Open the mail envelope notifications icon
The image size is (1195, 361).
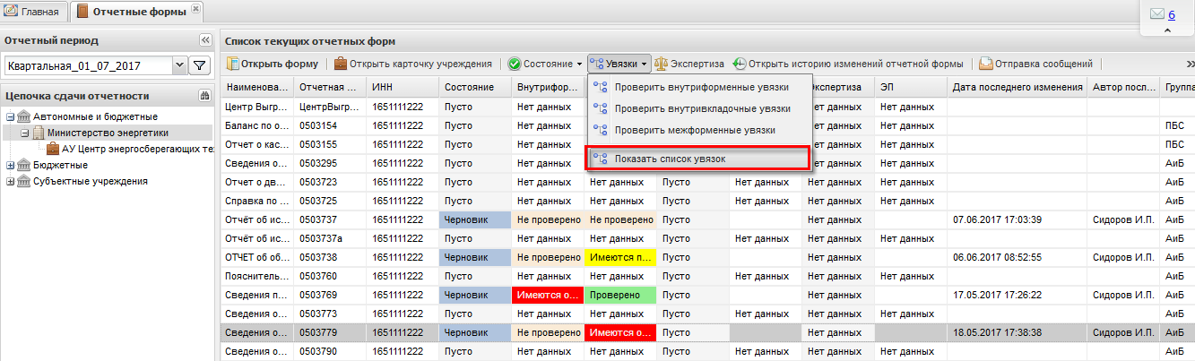point(1157,14)
